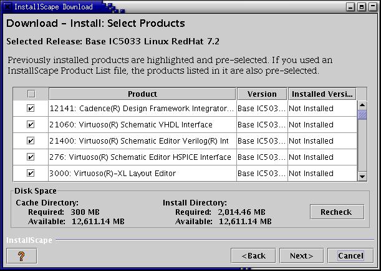Image resolution: width=381 pixels, height=271 pixels.
Task: Click the Installed Version column header
Action: click(322, 94)
